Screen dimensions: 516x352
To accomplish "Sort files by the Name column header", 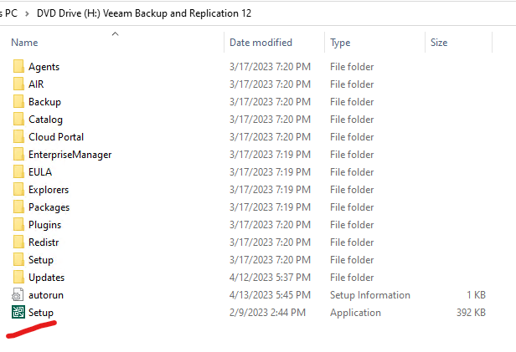I will coord(25,43).
